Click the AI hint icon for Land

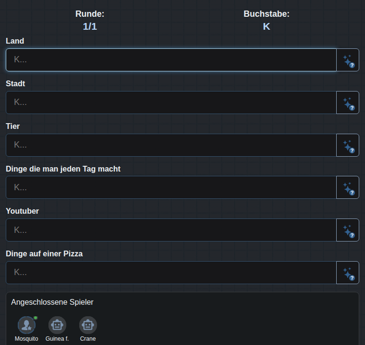pyautogui.click(x=348, y=60)
